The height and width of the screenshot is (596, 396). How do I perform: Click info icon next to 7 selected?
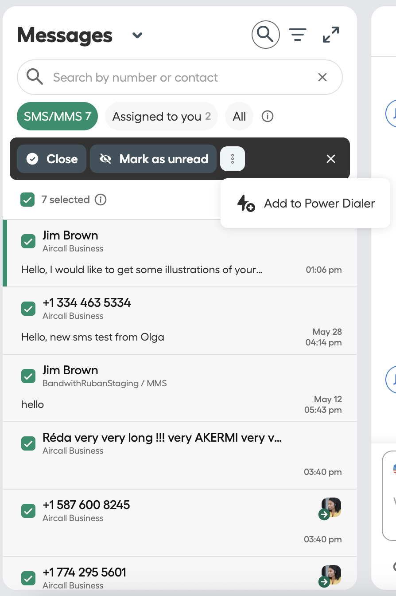pyautogui.click(x=101, y=200)
